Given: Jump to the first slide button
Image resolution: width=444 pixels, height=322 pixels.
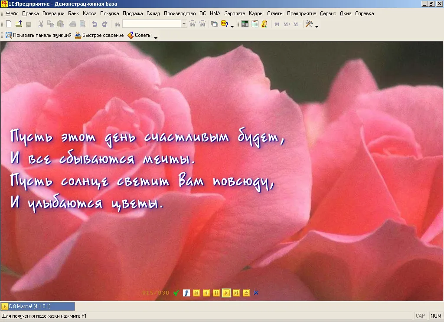Looking at the screenshot, I should click(x=196, y=293).
